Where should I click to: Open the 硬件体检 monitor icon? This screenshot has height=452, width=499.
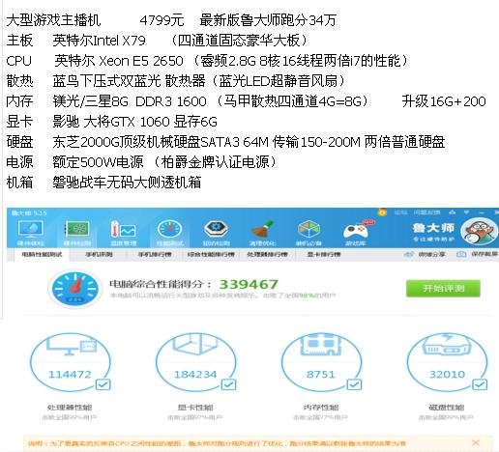point(31,229)
